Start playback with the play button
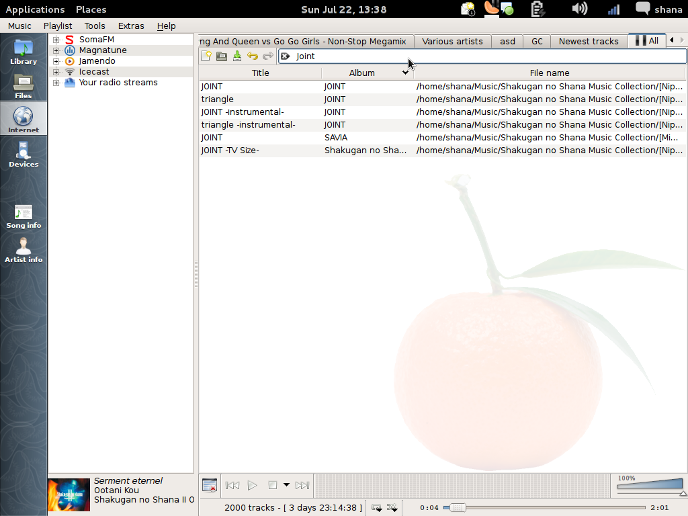 (x=253, y=485)
